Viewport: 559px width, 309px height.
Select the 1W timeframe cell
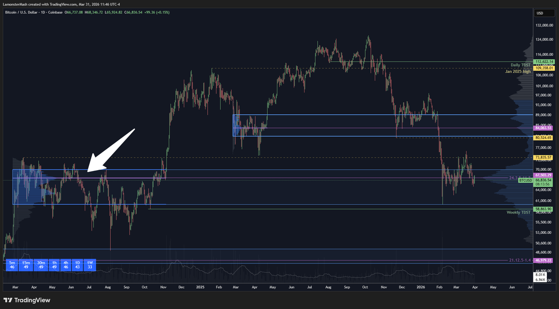(x=90, y=265)
